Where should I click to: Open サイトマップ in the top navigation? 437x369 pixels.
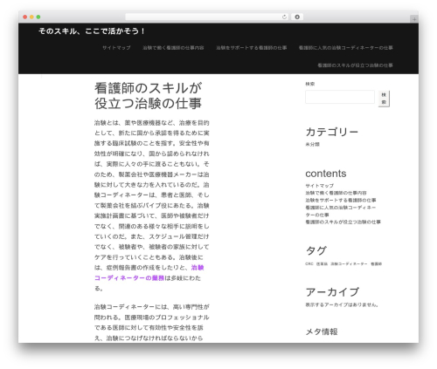(x=116, y=48)
